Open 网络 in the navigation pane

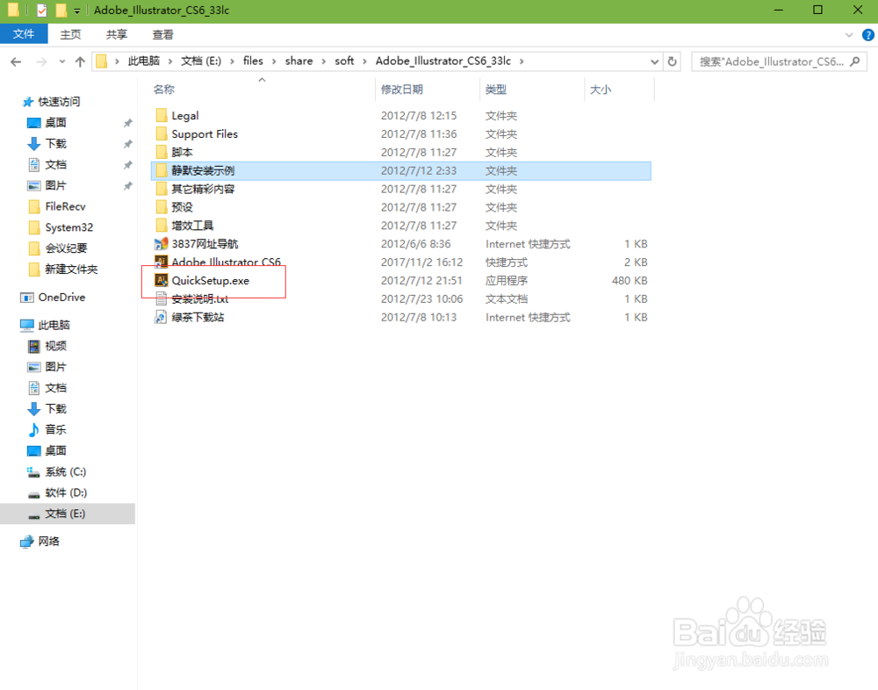(x=48, y=542)
